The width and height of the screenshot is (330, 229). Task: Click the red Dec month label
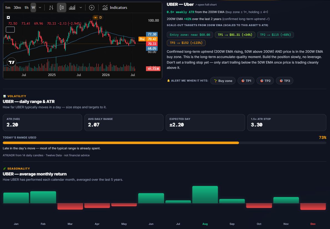point(313,224)
